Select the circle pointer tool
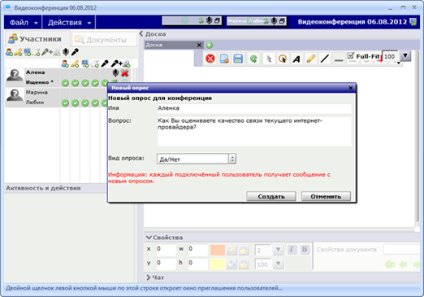The image size is (424, 297). point(283,59)
